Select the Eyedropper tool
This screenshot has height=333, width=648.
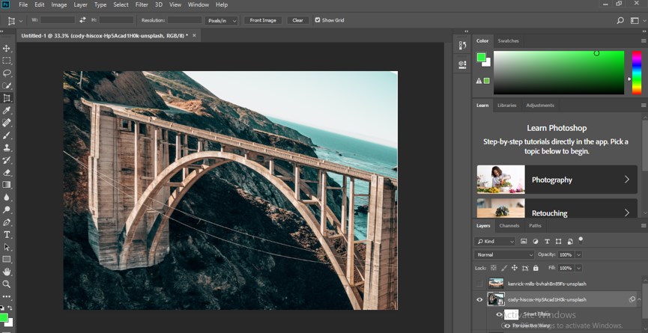click(x=7, y=110)
